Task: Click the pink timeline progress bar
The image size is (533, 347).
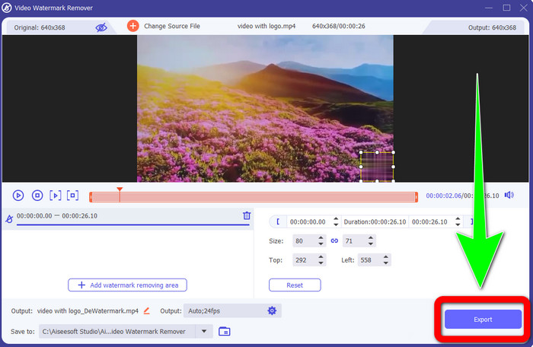Action: (254, 197)
